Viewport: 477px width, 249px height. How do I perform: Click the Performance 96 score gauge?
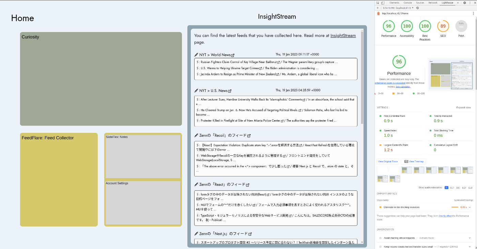(389, 26)
